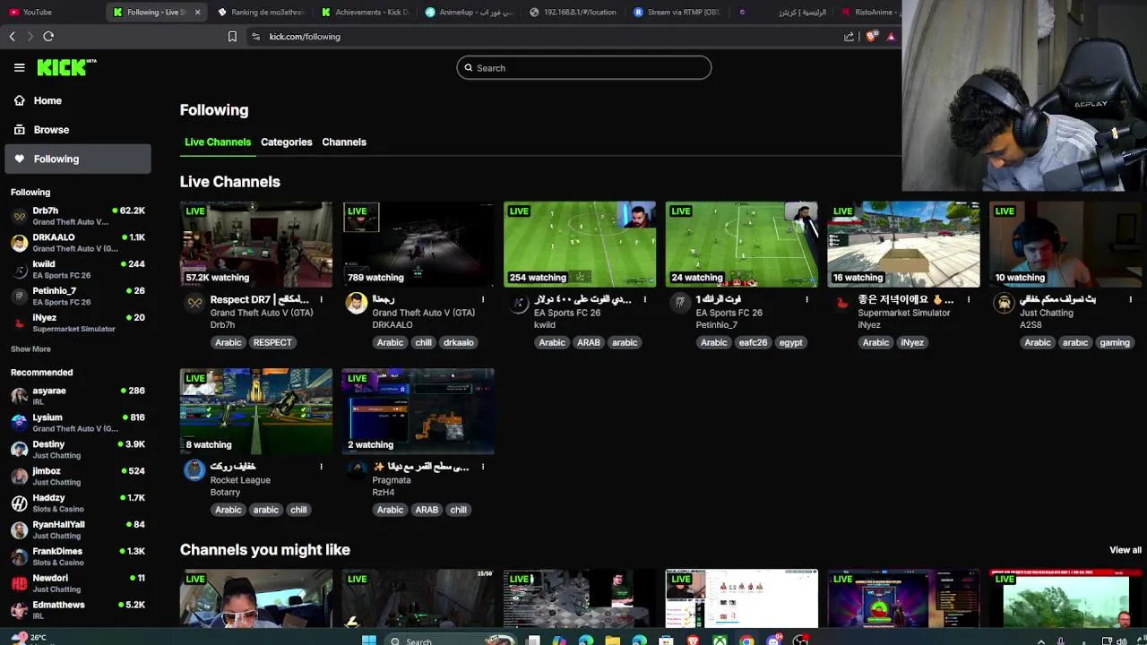The height and width of the screenshot is (645, 1147).
Task: Open kwild in sidebar following list
Action: tap(78, 270)
